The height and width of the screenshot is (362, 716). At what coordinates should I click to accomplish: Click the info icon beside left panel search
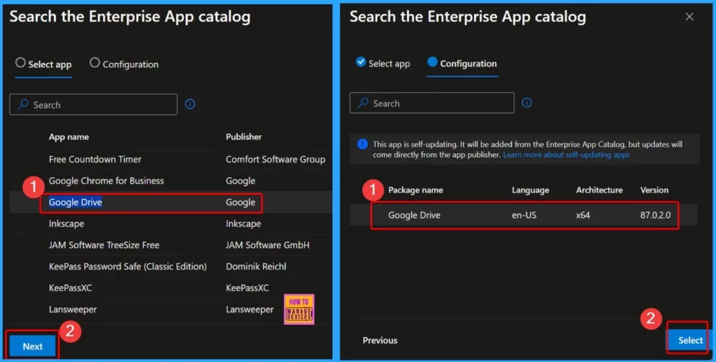pyautogui.click(x=190, y=104)
